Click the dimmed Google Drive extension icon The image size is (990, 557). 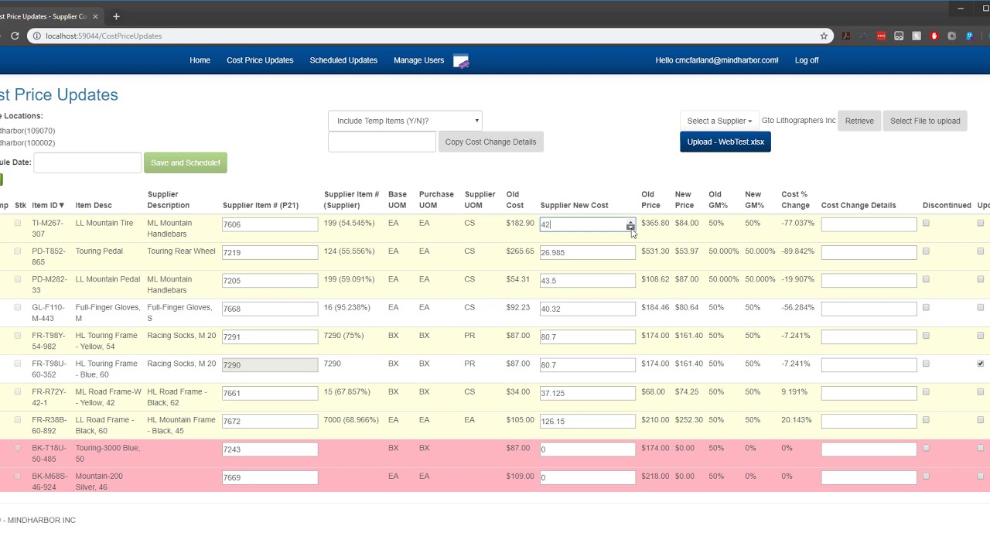point(863,36)
